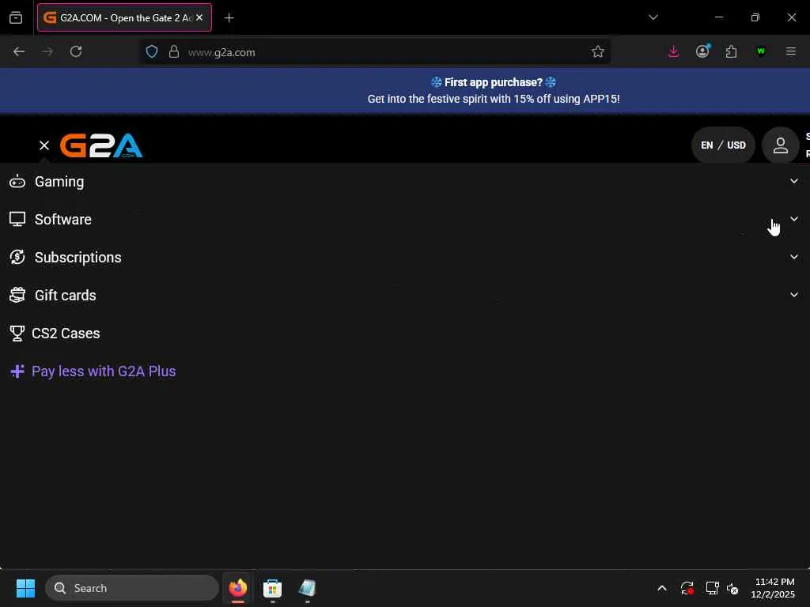Click the taskbar Search box

point(132,588)
